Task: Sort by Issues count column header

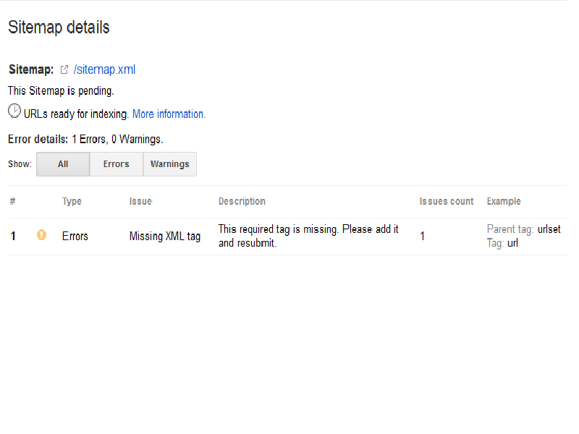Action: (447, 202)
